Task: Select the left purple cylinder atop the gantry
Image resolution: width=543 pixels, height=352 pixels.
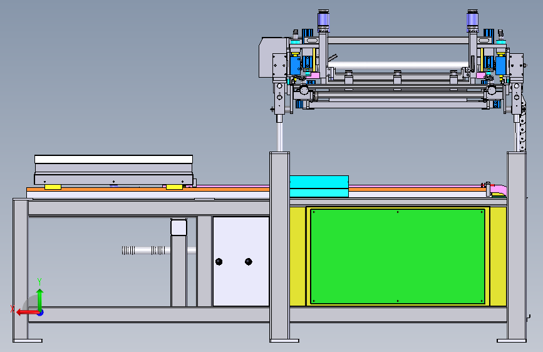Action: pos(323,20)
